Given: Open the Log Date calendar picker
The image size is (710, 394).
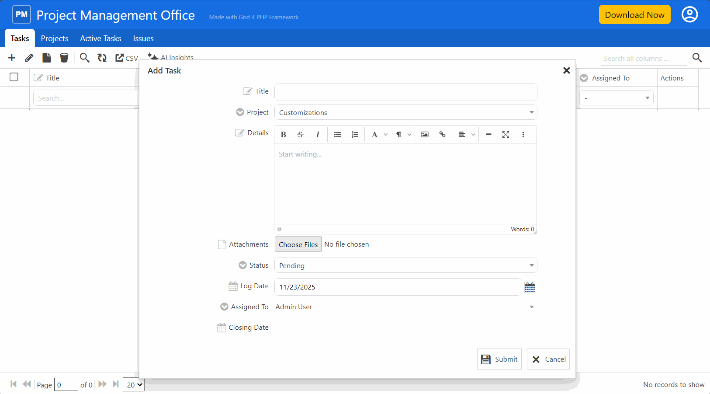Looking at the screenshot, I should pos(530,287).
